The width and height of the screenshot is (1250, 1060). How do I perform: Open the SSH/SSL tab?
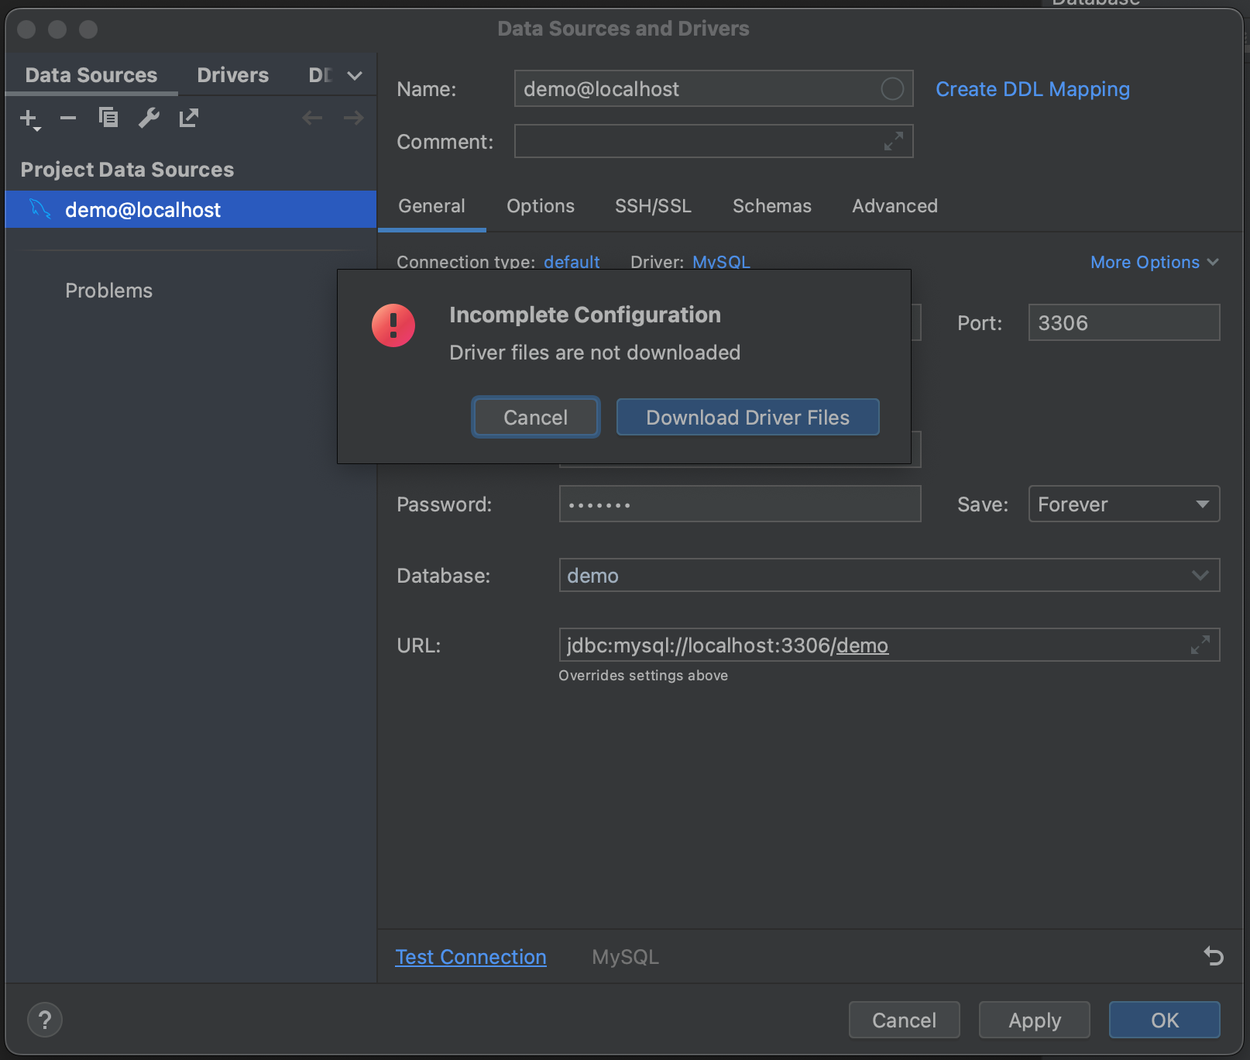[x=653, y=206]
